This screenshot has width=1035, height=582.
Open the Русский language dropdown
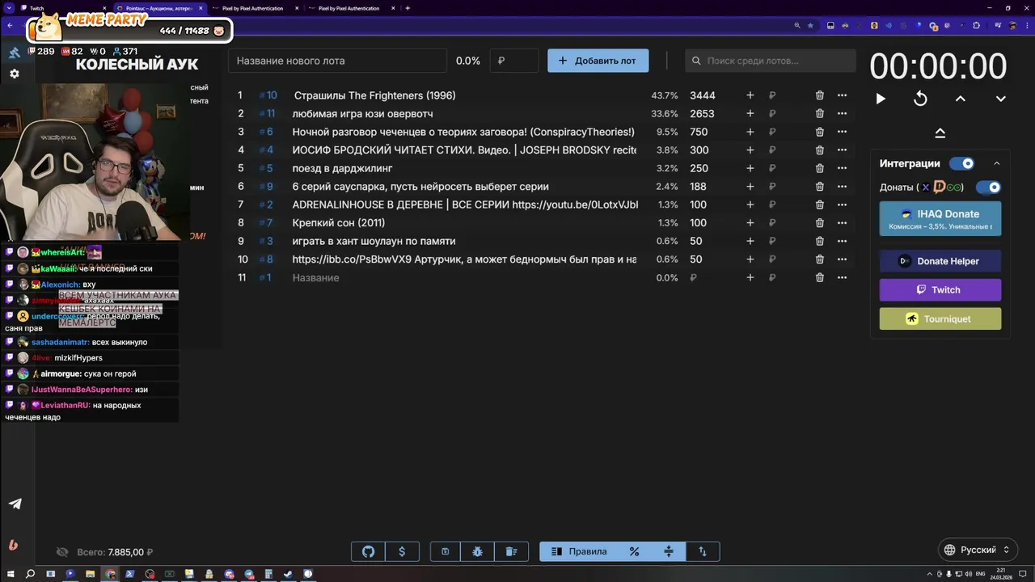coord(976,550)
